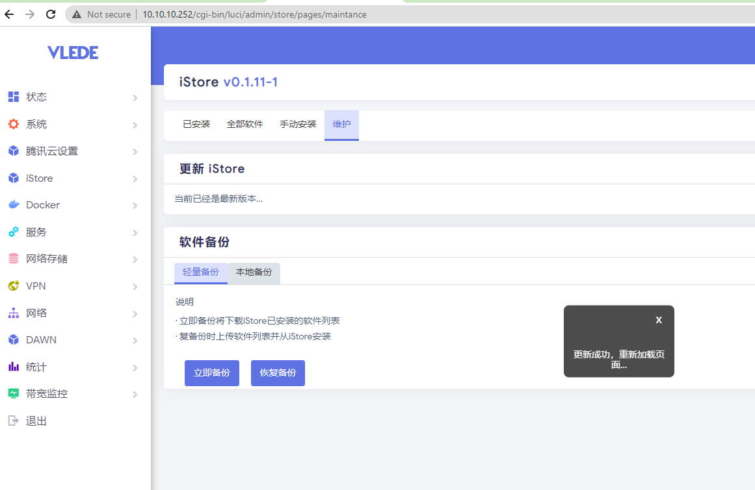This screenshot has width=755, height=490.
Task: Click the 带宽监控 bandwidth monitor icon
Action: (x=13, y=393)
